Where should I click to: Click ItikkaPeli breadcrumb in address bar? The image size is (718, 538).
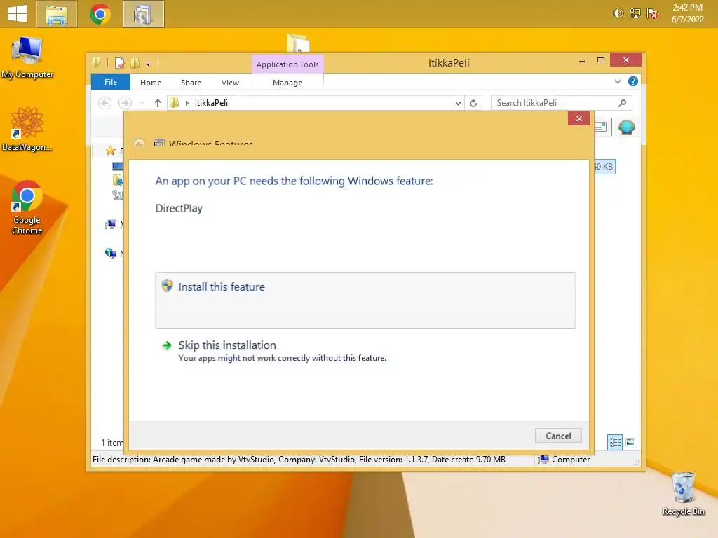[211, 103]
